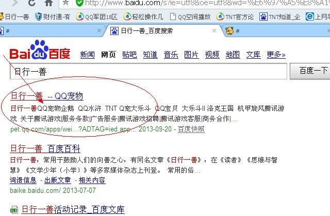
Task: Open 百度快照 cached page link
Action: 191,129
